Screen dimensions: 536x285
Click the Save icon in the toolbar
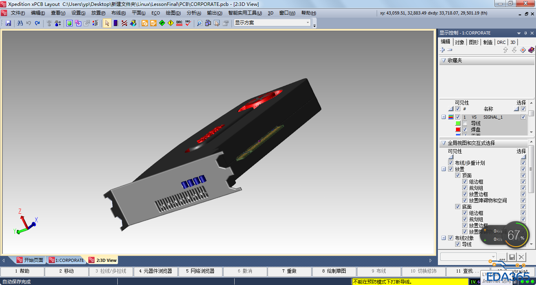coord(8,23)
